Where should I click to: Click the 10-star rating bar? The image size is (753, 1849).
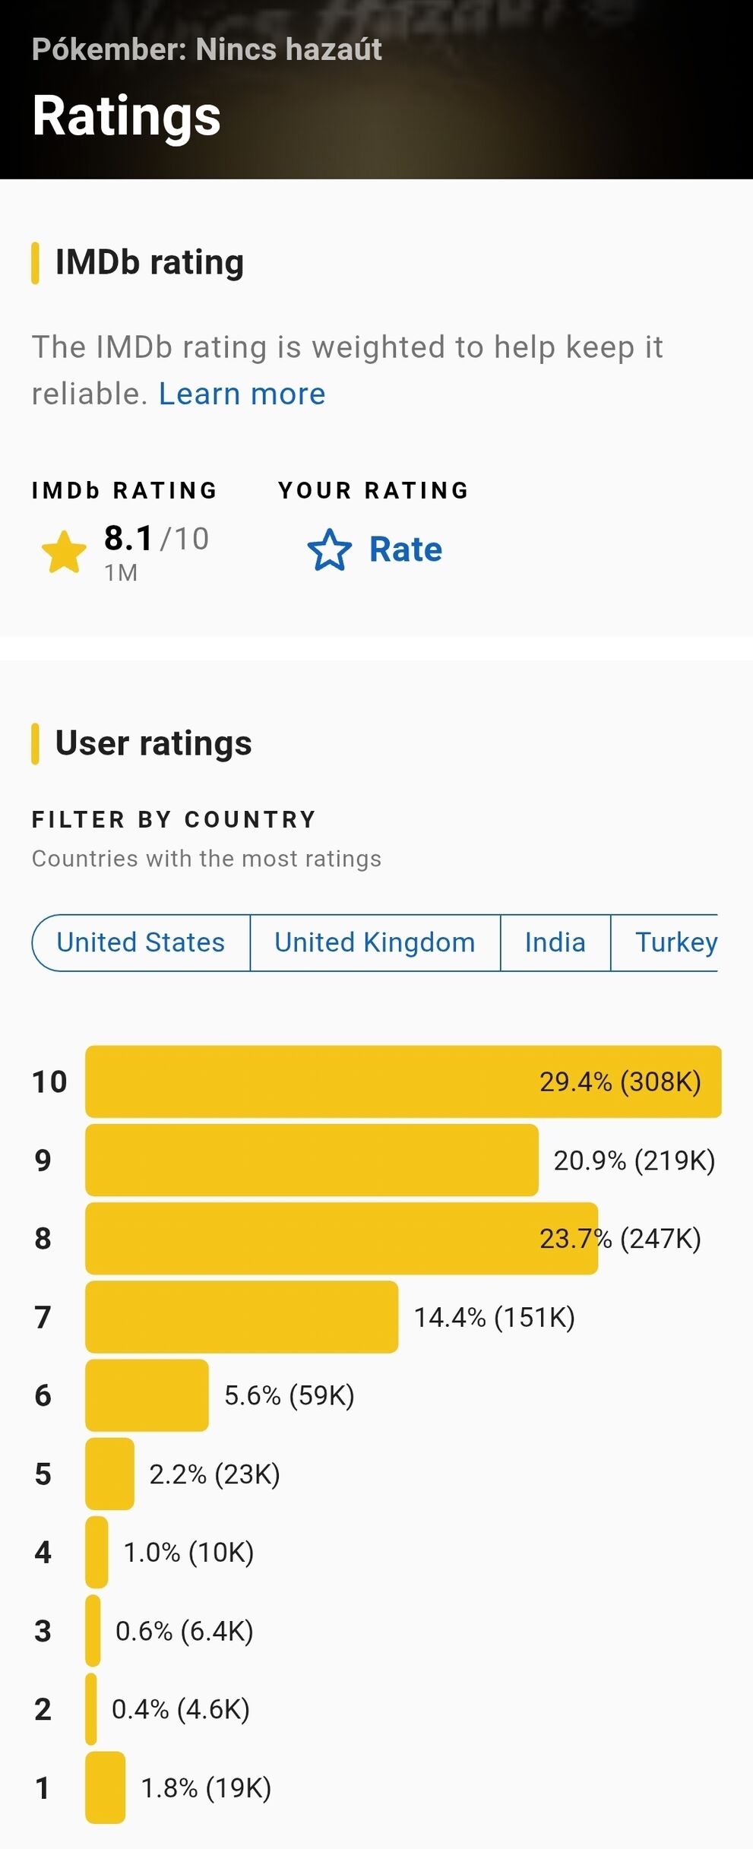(x=403, y=1081)
